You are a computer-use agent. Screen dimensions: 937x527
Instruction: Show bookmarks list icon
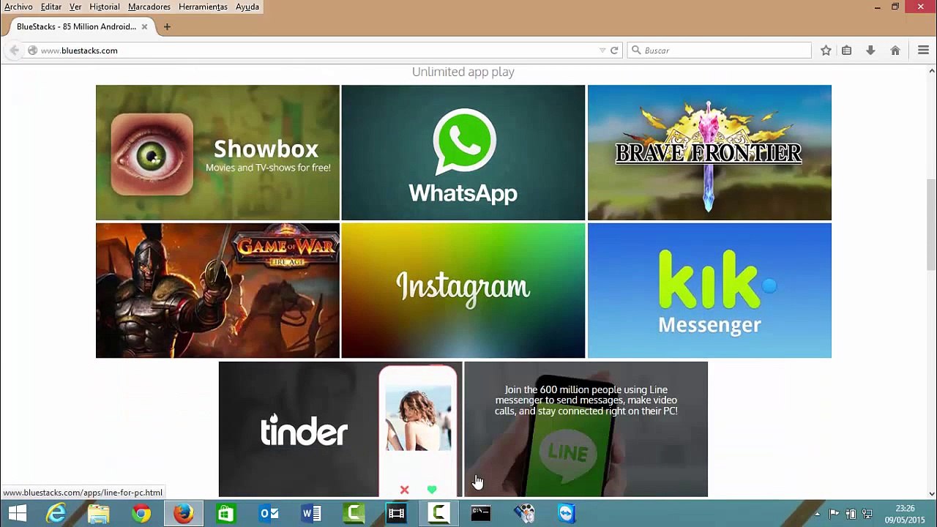point(846,51)
